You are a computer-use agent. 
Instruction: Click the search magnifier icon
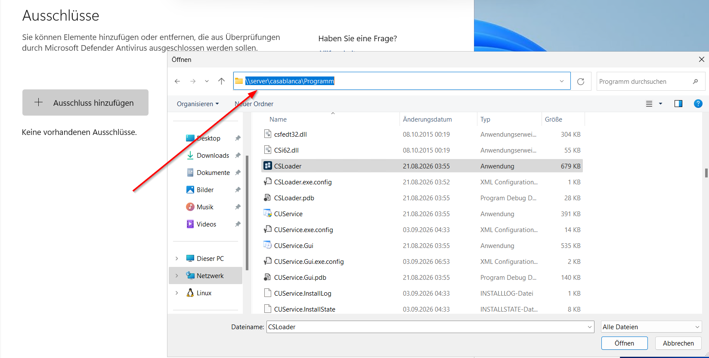(695, 81)
